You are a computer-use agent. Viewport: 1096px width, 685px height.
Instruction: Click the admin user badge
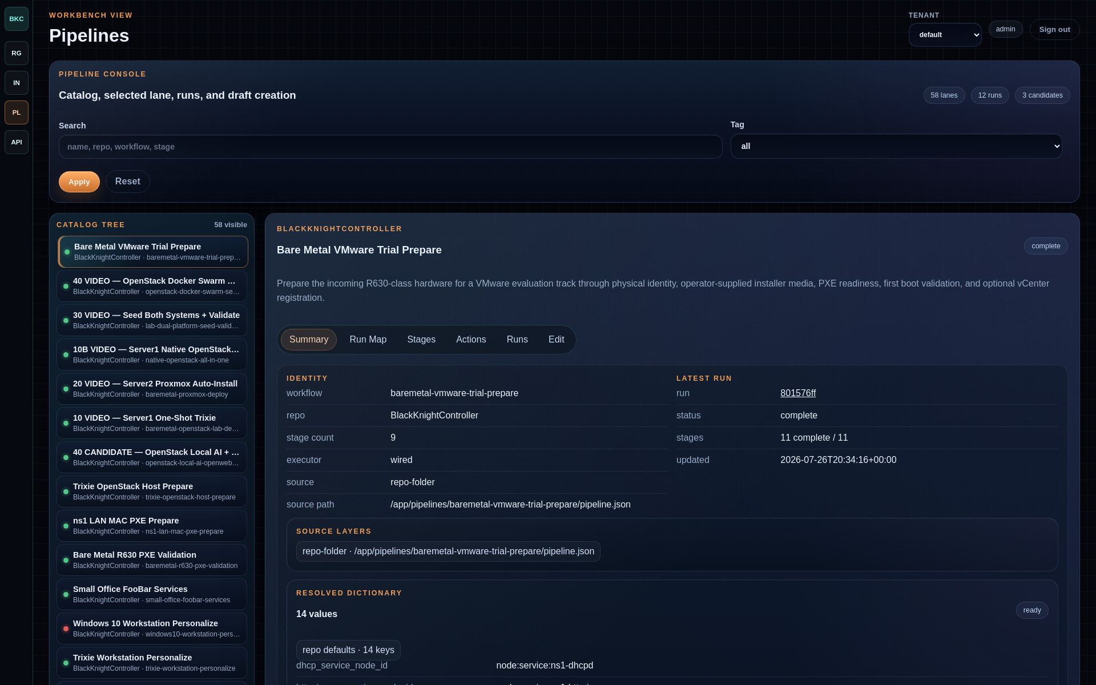tap(1005, 29)
